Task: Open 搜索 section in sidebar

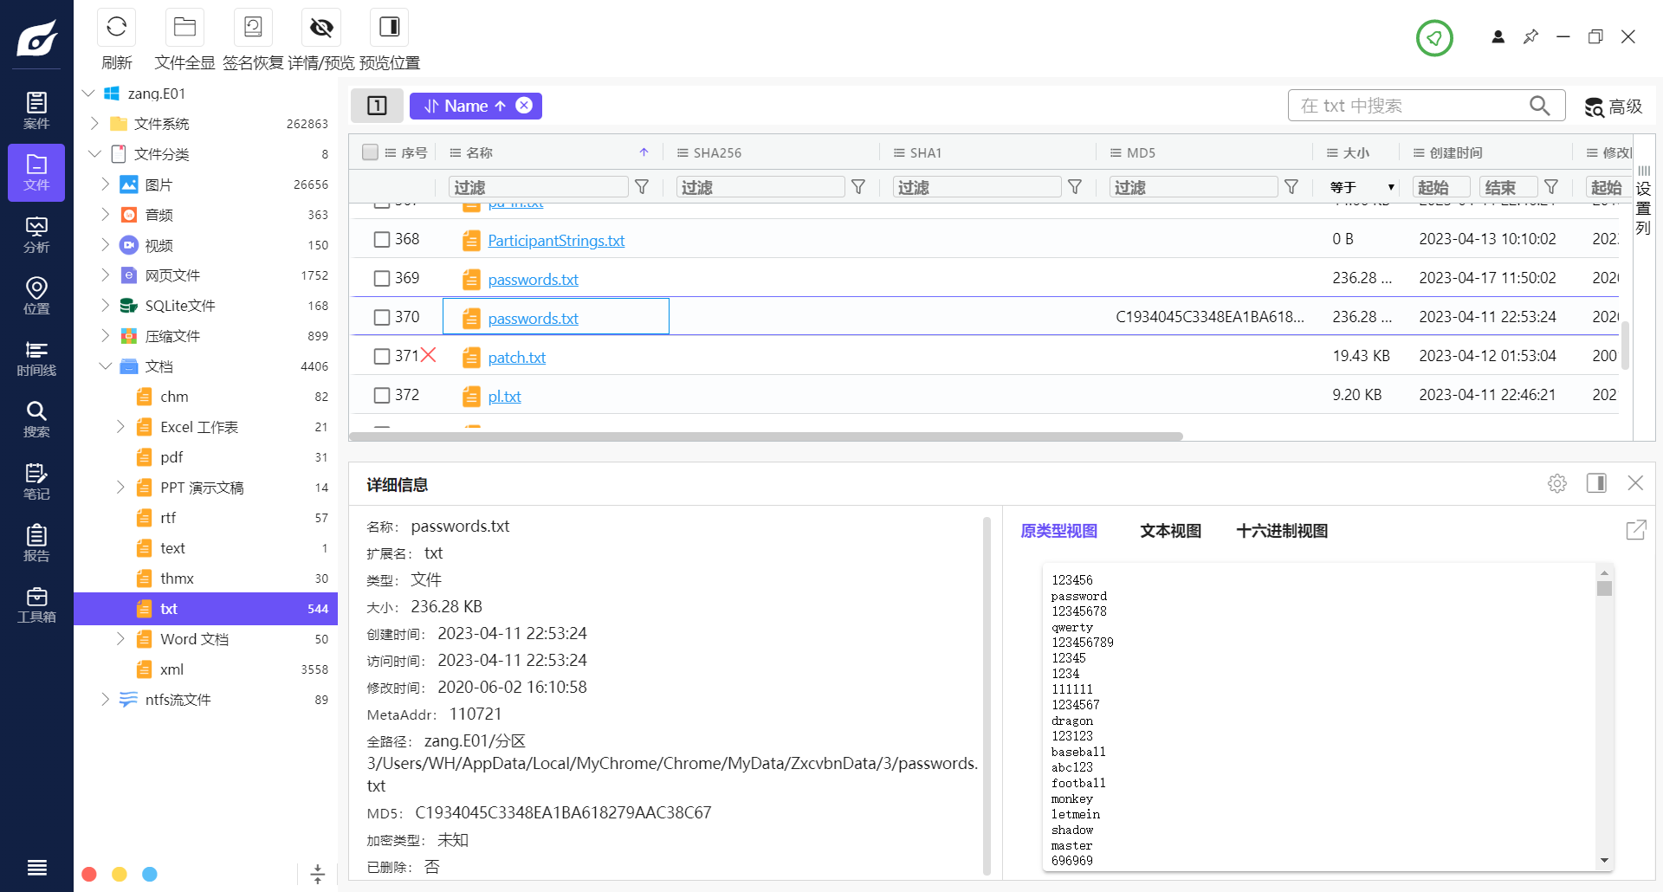Action: [36, 419]
